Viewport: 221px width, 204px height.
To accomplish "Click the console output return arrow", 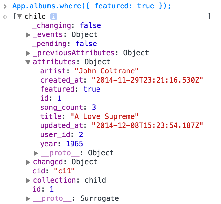I will click(5, 17).
